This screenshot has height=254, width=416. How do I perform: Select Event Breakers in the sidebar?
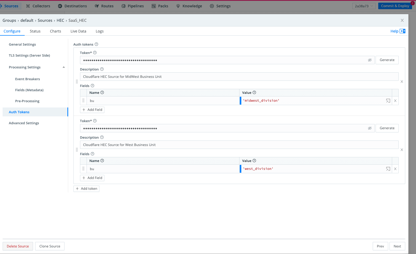coord(28,79)
